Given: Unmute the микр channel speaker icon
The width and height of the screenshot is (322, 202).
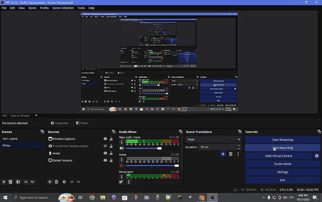Looking at the screenshot, I should (122, 165).
